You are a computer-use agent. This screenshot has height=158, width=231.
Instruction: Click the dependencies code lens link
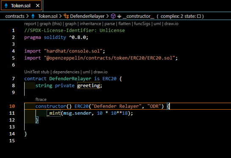[66, 72]
